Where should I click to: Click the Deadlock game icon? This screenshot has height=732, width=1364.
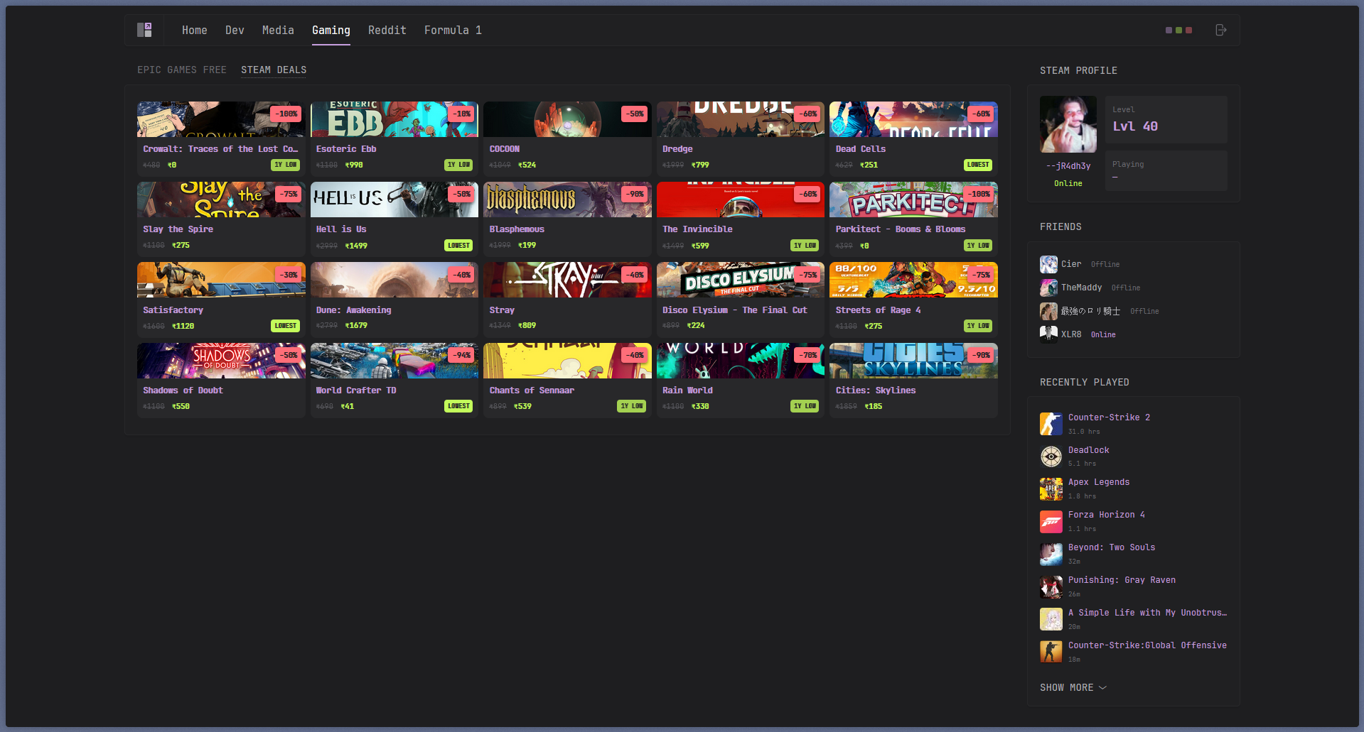pyautogui.click(x=1051, y=456)
